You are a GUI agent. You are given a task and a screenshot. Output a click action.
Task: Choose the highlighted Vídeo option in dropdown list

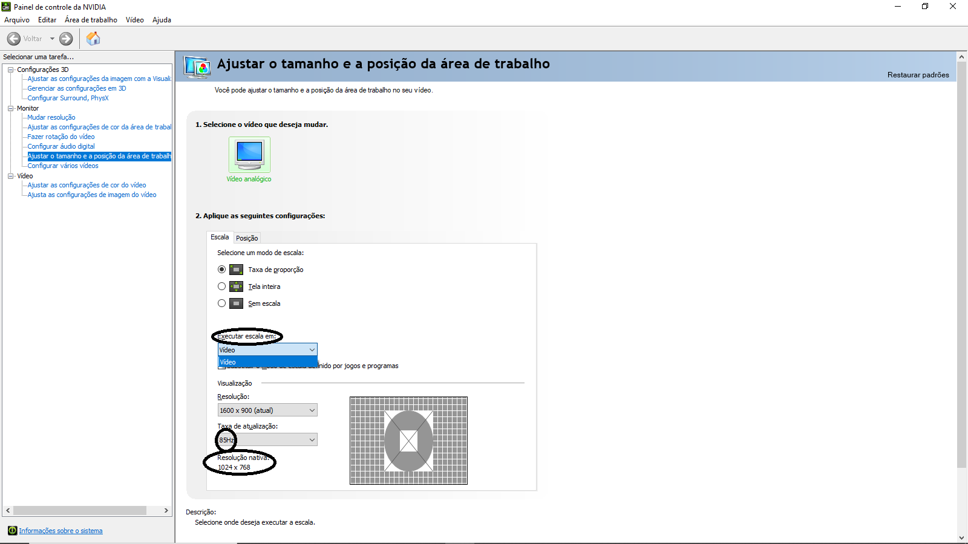(x=267, y=362)
